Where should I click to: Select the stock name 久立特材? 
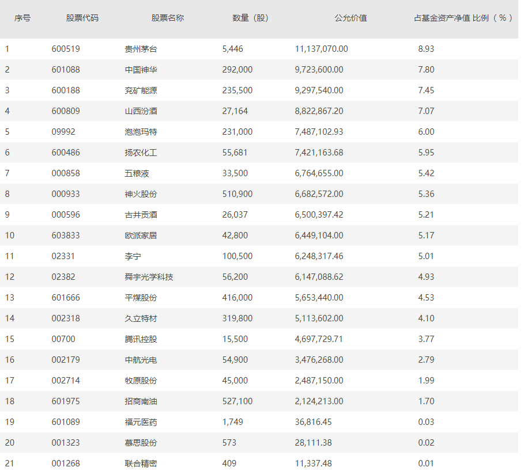141,318
